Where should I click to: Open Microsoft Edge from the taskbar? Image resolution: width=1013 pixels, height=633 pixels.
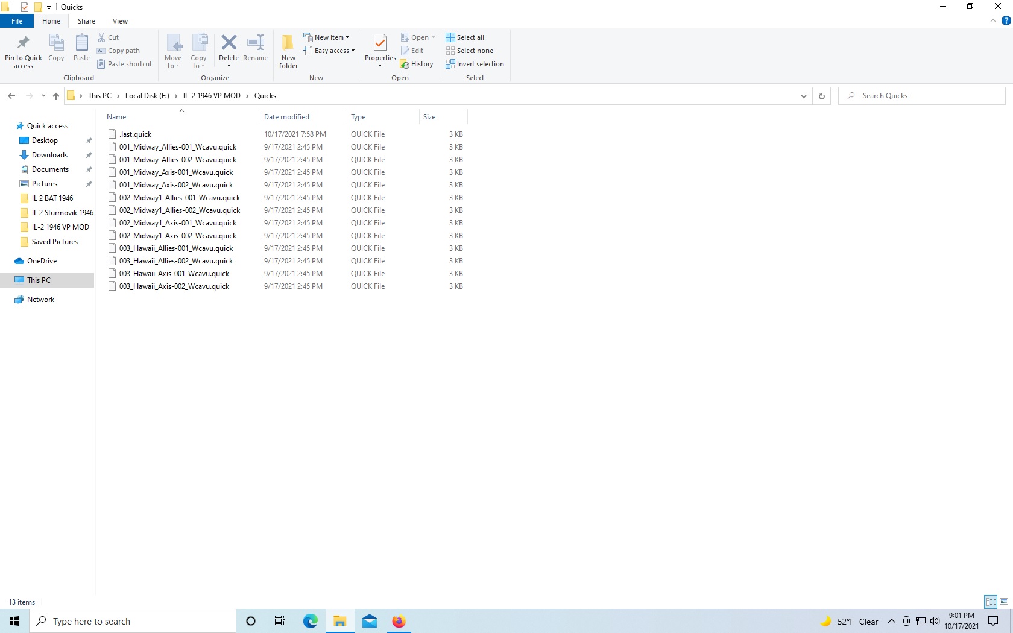[310, 621]
